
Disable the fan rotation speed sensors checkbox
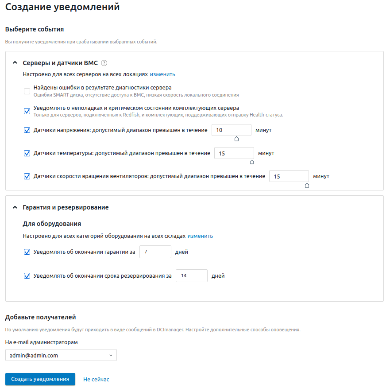[x=27, y=176]
